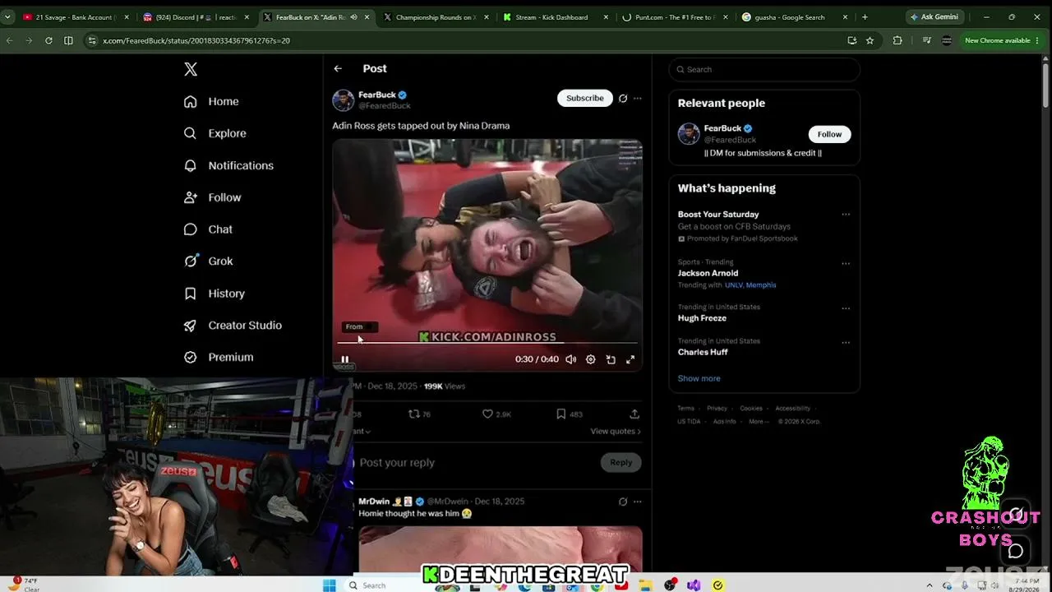This screenshot has width=1052, height=592.
Task: Bookmark the FearBuck post
Action: click(570, 414)
